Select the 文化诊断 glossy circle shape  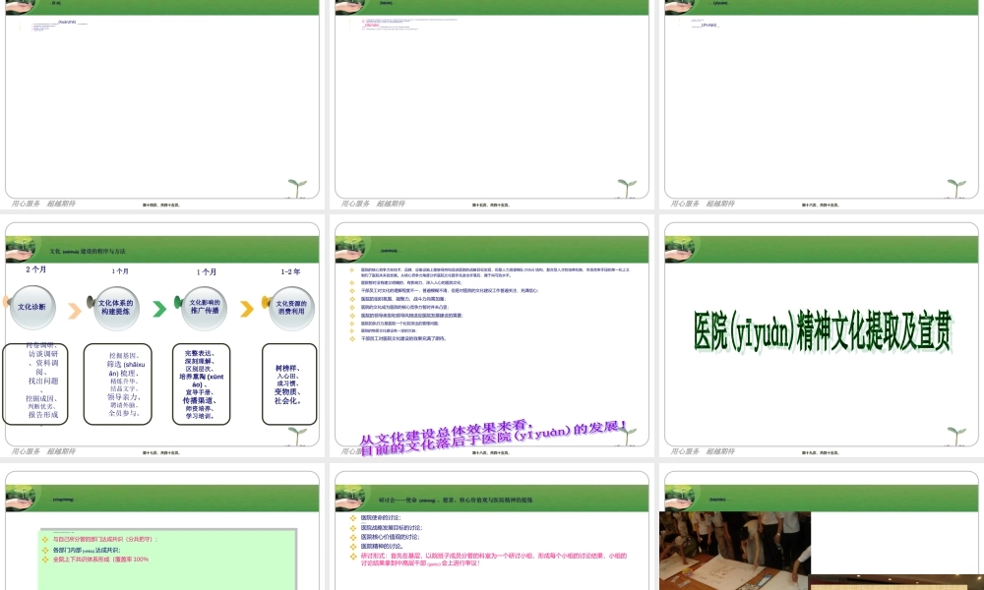point(32,306)
